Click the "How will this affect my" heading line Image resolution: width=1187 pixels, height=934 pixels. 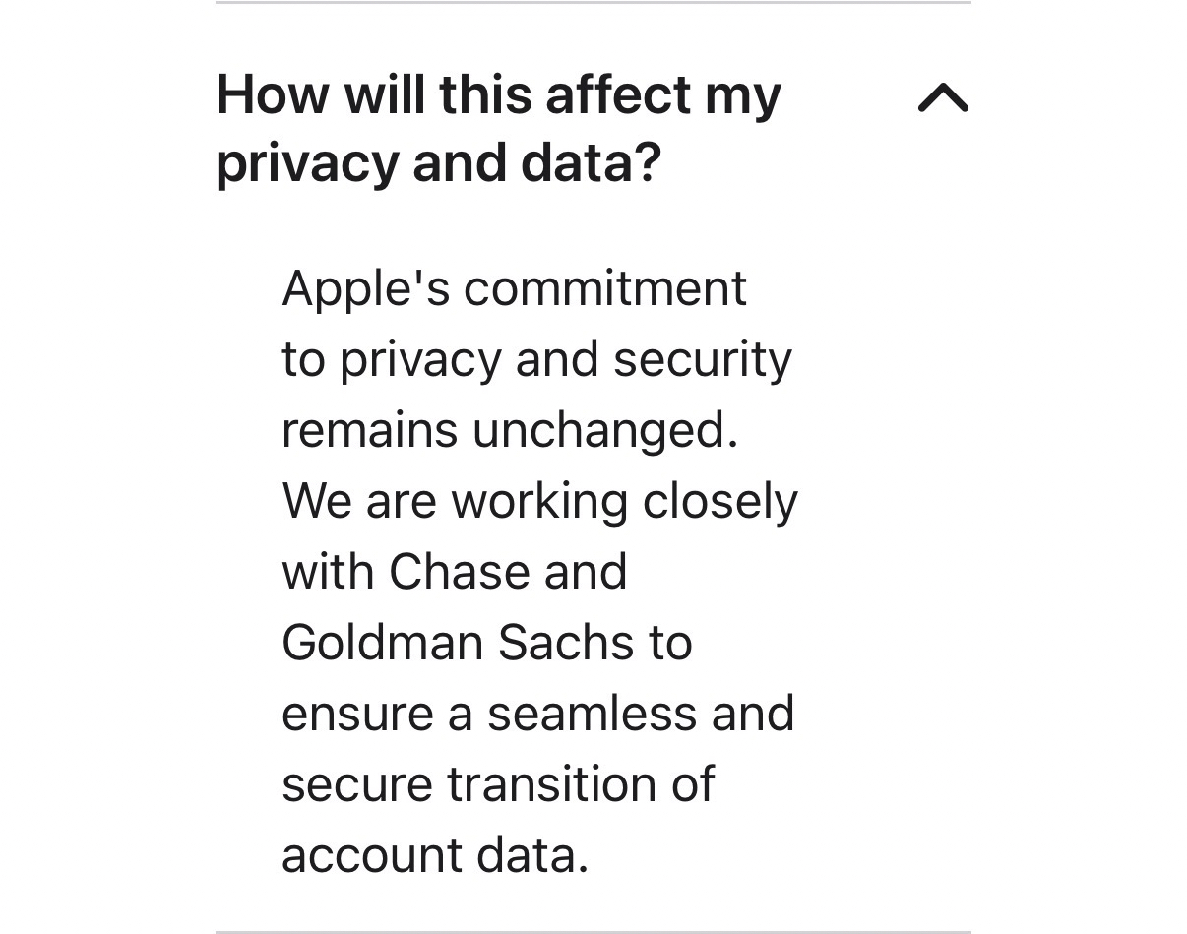(x=498, y=95)
